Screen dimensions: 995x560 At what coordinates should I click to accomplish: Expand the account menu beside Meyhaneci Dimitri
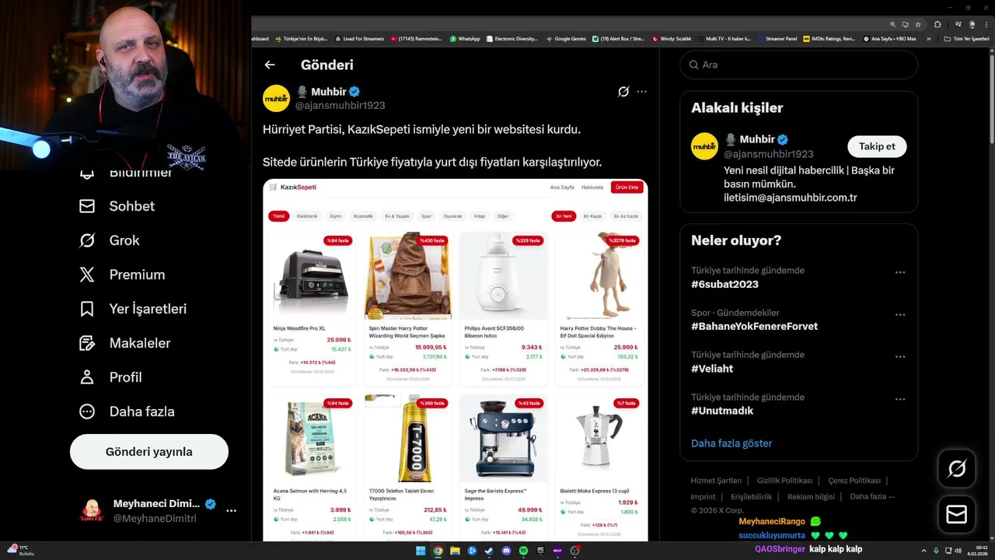click(x=231, y=511)
